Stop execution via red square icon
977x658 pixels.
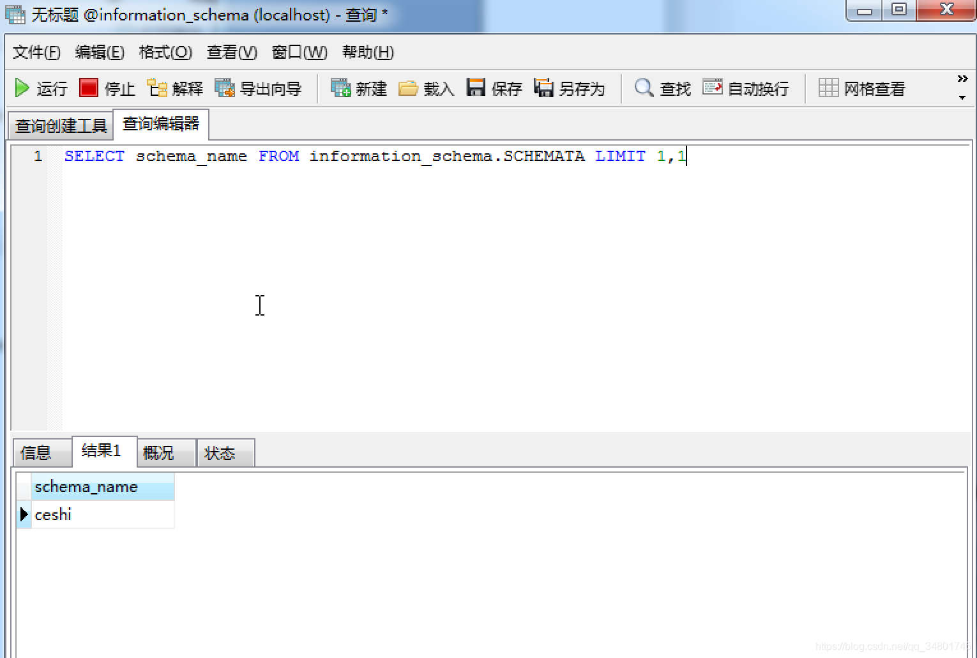point(89,88)
